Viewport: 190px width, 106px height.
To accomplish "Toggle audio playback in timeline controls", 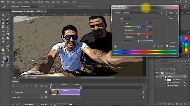I will pyautogui.click(x=31, y=86).
